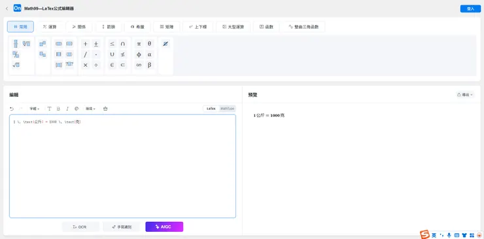Insert the theta θ symbol
This screenshot has height=239, width=484.
coord(149,44)
